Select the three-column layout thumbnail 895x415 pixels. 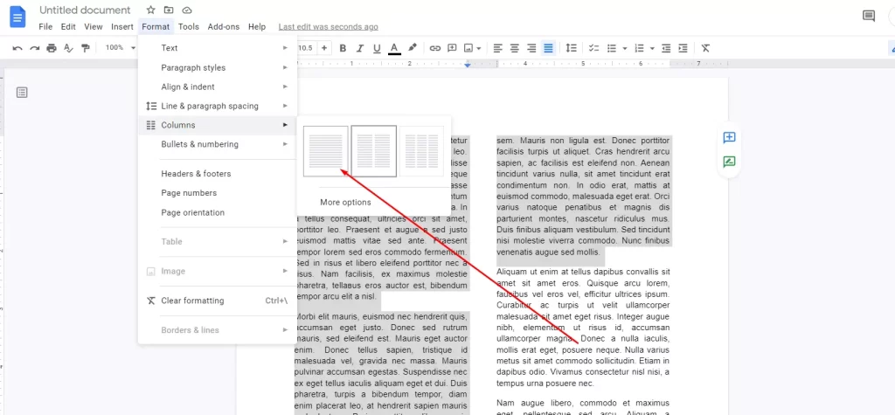tap(421, 151)
